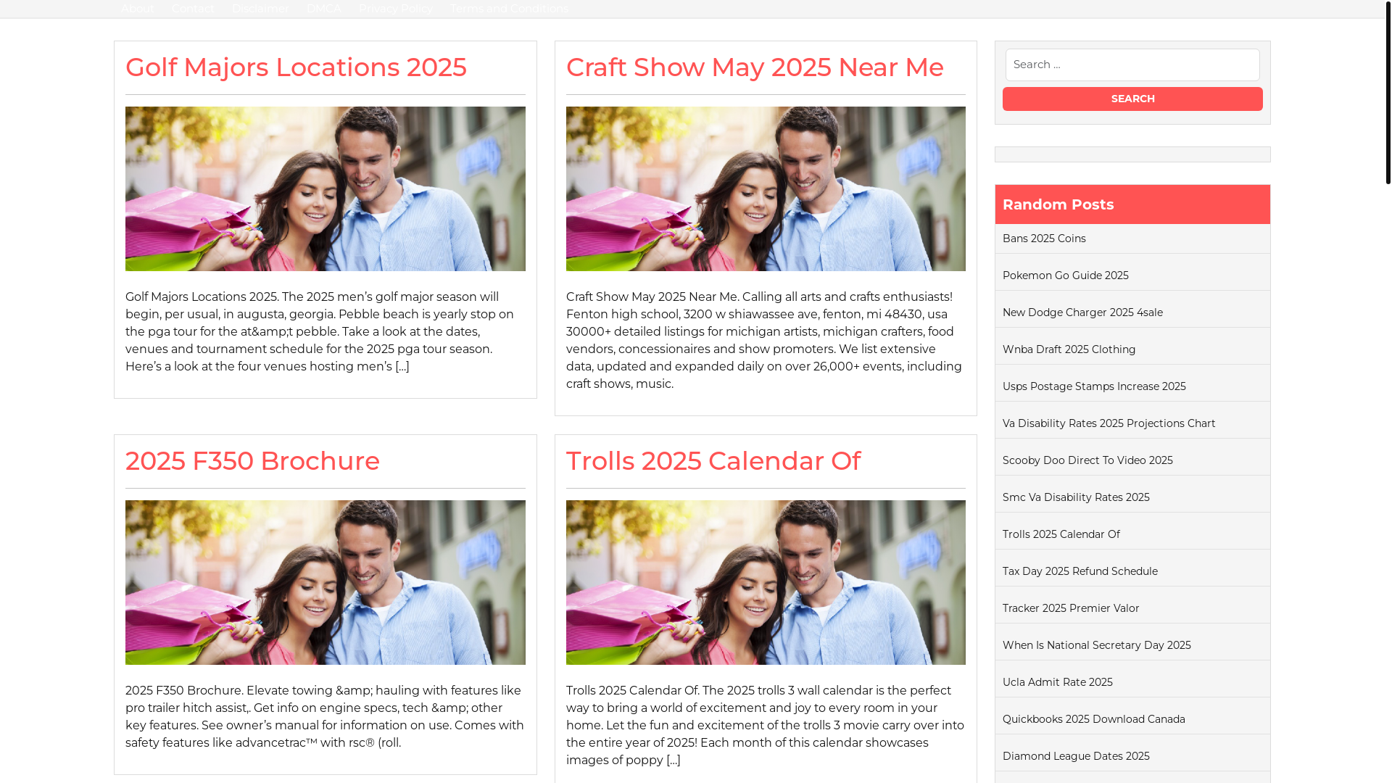
Task: Open New Dodge Charger 2025 4sale link
Action: tap(1082, 312)
